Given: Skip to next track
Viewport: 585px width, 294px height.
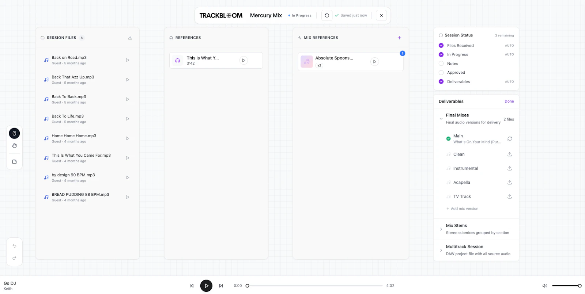Looking at the screenshot, I should 221,286.
